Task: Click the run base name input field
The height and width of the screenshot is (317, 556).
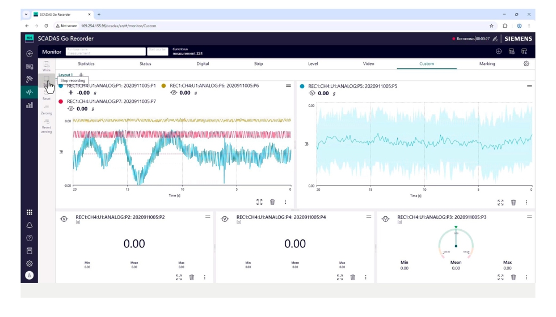Action: point(106,52)
